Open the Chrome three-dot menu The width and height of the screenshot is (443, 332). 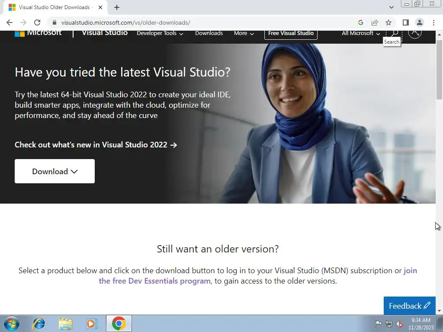(433, 22)
